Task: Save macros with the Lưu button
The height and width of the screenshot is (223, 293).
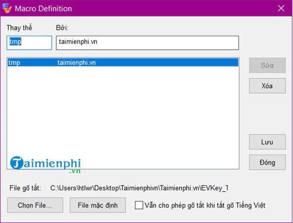Action: 267,142
